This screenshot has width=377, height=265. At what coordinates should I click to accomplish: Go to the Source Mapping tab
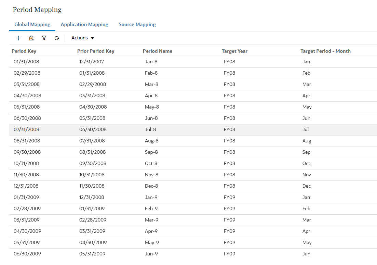pyautogui.click(x=137, y=25)
